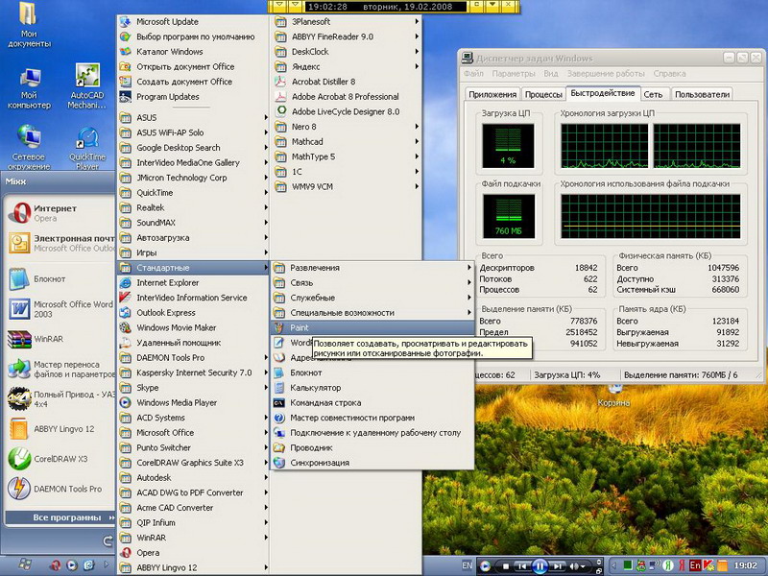Click system clock 19:02 in tray
The width and height of the screenshot is (768, 576).
746,565
